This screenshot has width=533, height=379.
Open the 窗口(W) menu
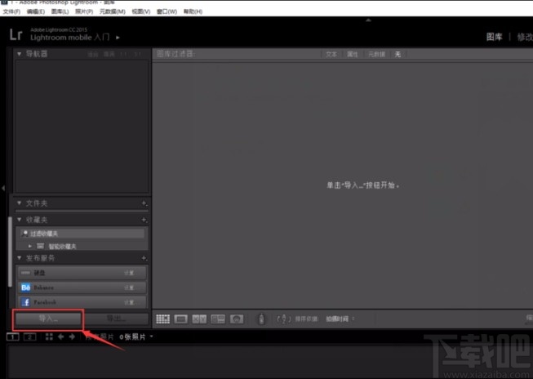pos(167,11)
